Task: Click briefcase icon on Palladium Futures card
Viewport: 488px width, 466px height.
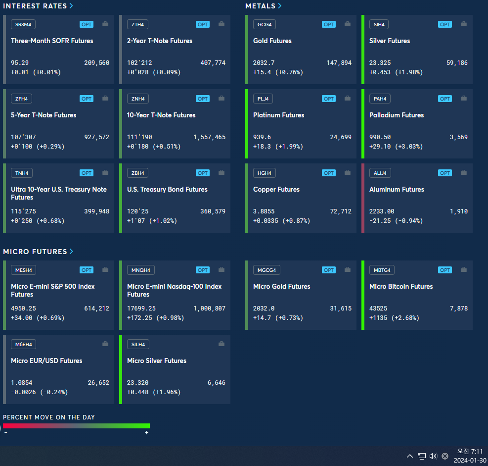Action: tap(463, 98)
